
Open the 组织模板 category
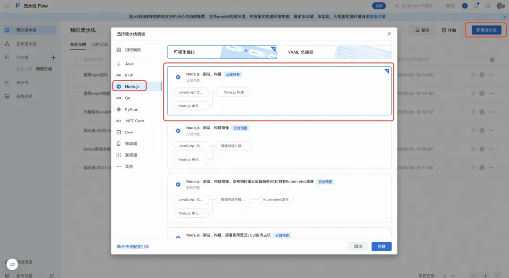point(133,49)
